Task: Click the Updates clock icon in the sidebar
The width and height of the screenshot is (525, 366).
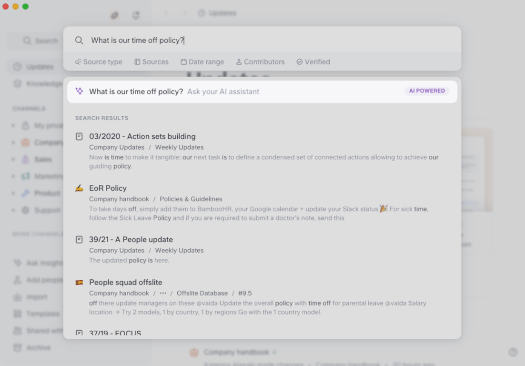Action: click(18, 67)
